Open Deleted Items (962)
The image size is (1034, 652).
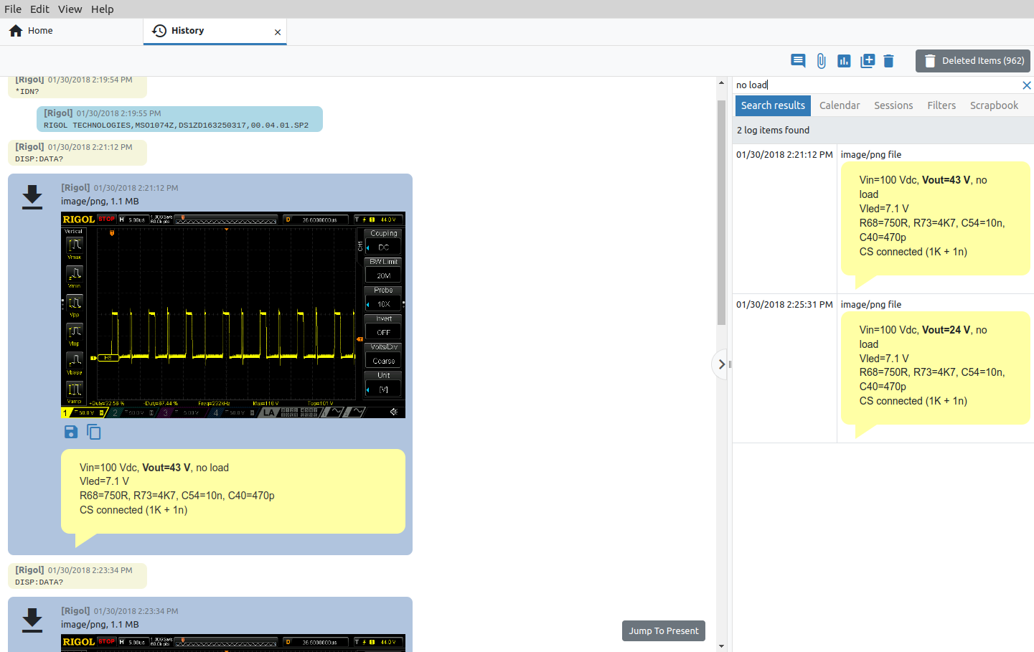[x=972, y=61]
